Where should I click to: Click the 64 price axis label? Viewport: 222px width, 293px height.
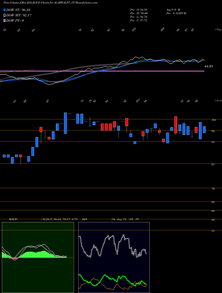point(213,202)
